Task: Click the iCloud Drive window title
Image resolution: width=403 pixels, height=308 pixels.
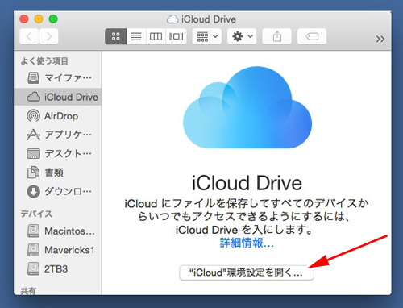Action: 209,19
